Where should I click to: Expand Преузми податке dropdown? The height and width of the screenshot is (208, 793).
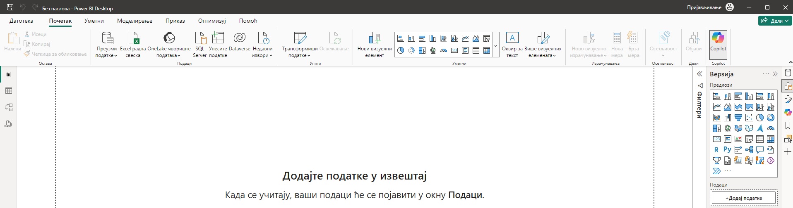[x=106, y=55]
